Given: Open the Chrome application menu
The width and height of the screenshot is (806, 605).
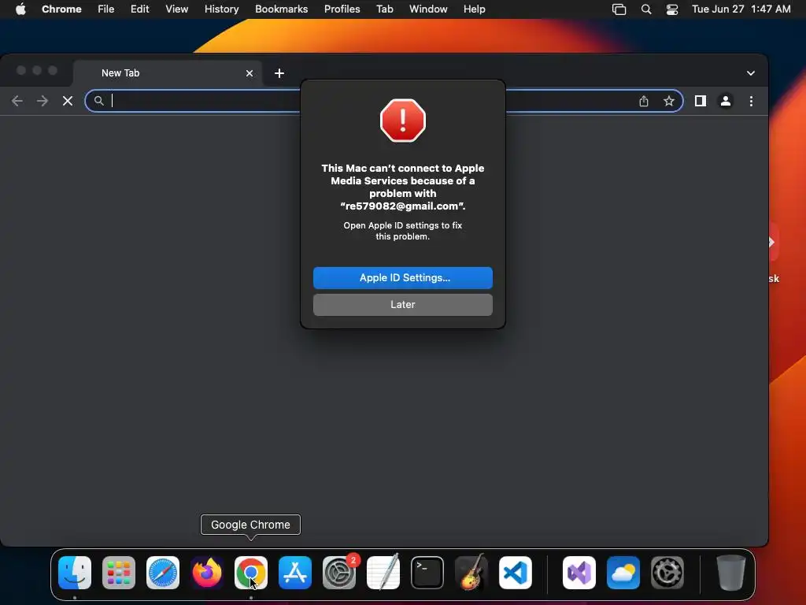Looking at the screenshot, I should click(61, 9).
